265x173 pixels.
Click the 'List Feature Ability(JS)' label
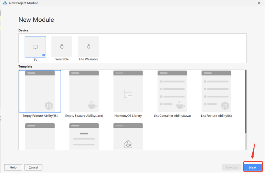pyautogui.click(x=216, y=116)
